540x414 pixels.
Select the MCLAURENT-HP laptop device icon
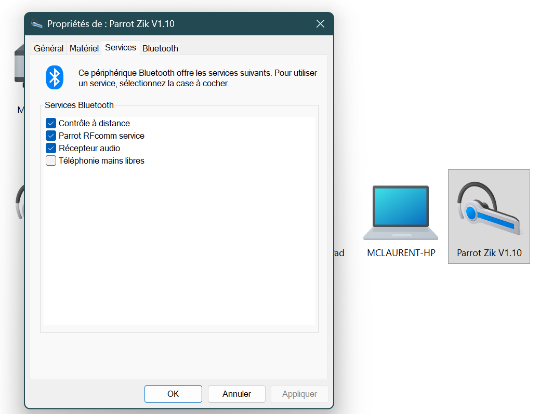pos(401,212)
